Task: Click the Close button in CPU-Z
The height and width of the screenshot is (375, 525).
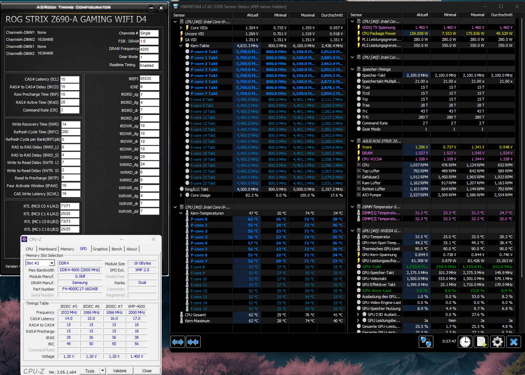Action: point(147,370)
